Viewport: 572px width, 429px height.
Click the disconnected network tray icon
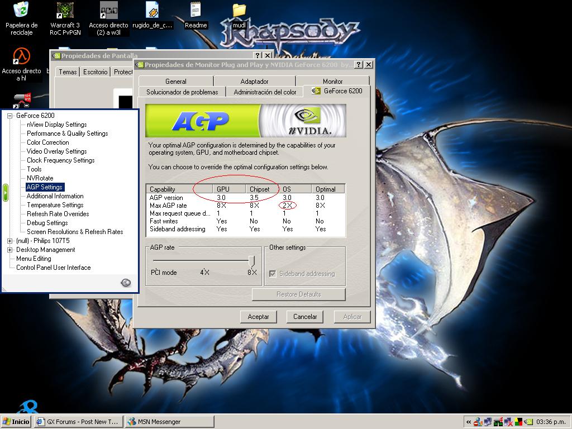coord(508,422)
